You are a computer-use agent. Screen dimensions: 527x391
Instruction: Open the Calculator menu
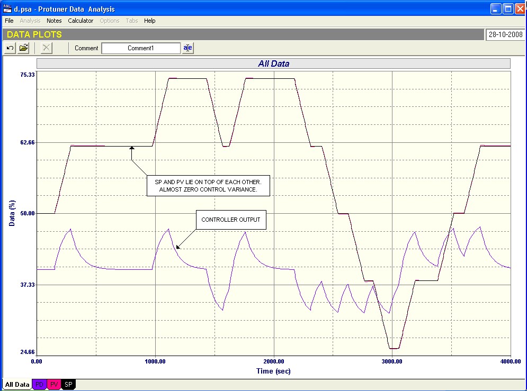(x=81, y=21)
